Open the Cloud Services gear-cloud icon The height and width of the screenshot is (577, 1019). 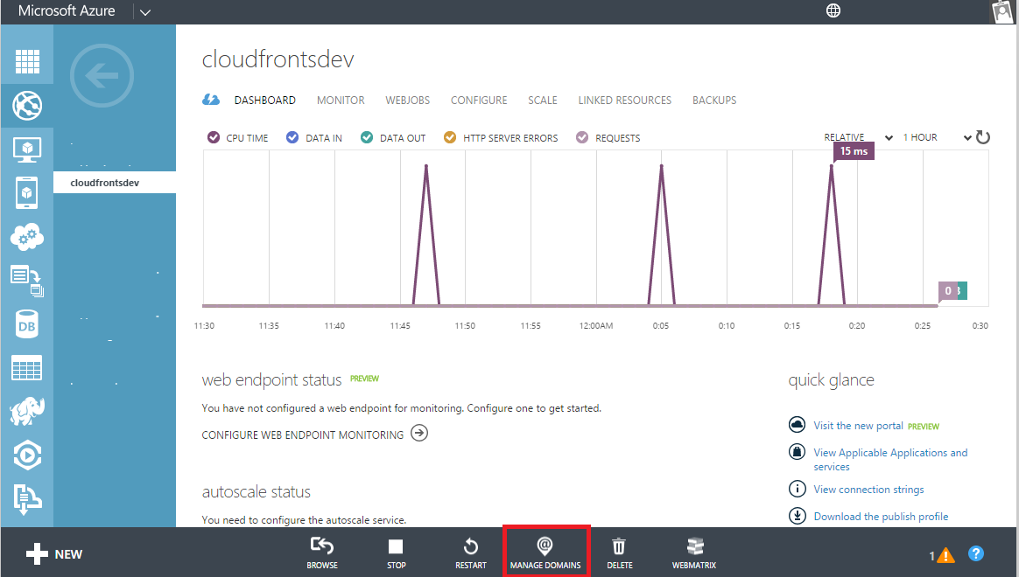click(x=27, y=237)
